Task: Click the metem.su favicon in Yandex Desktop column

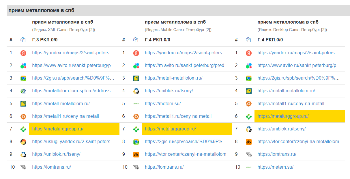Action: pyautogui.click(x=249, y=167)
